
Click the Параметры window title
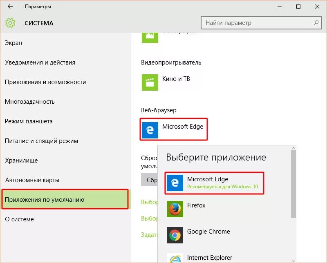tap(38, 7)
